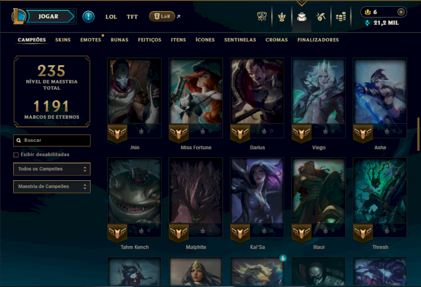Click the champion list scrollbar

click(418, 134)
